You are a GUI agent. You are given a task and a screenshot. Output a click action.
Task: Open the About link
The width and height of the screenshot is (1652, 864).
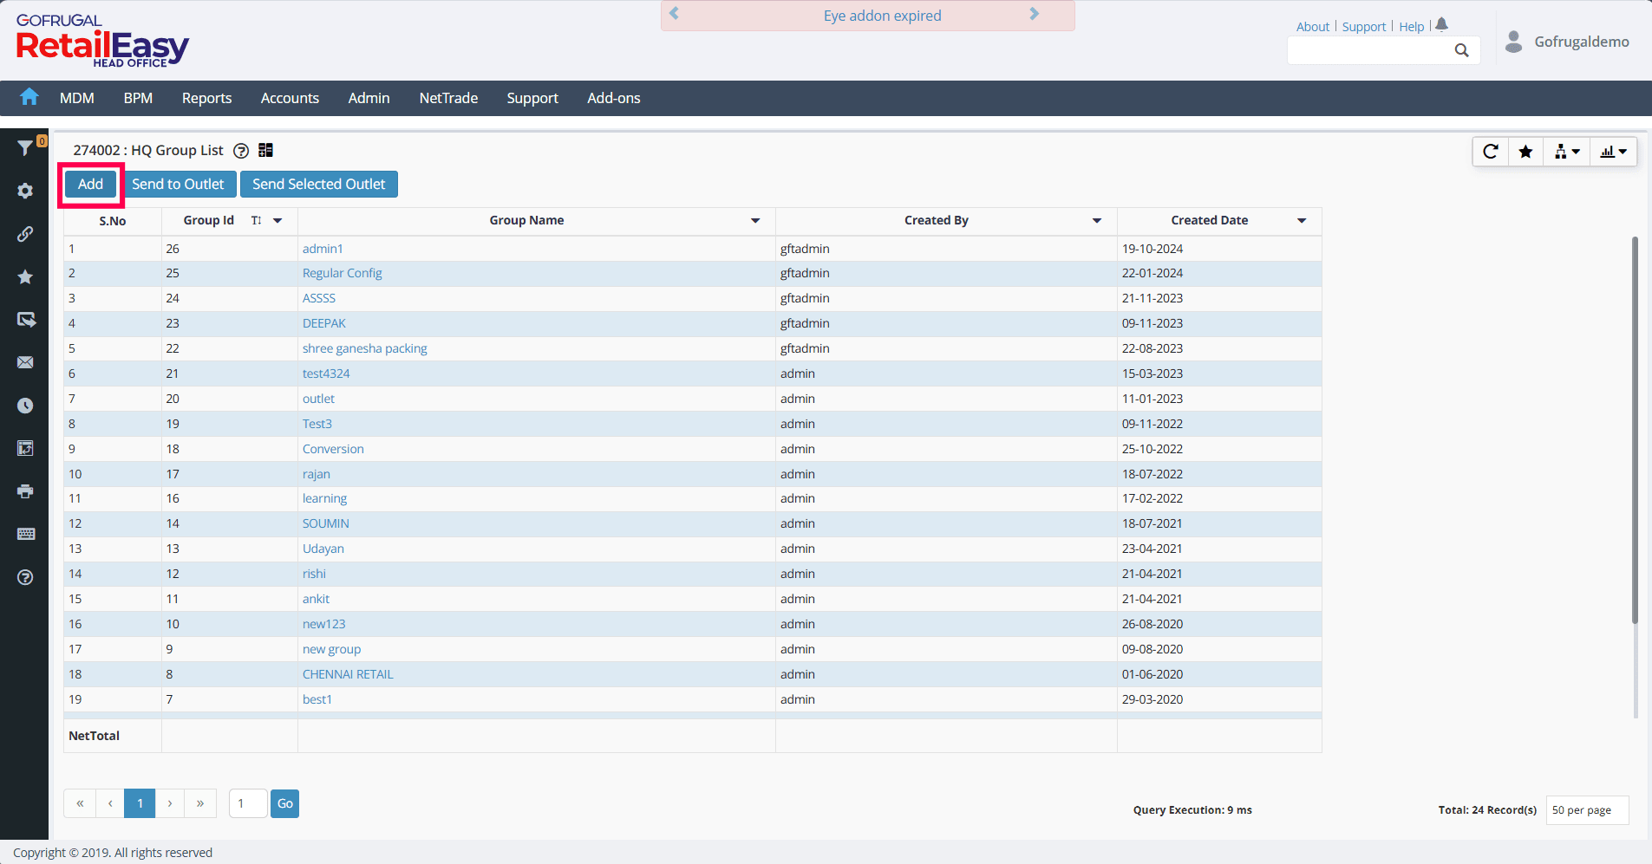click(1312, 27)
